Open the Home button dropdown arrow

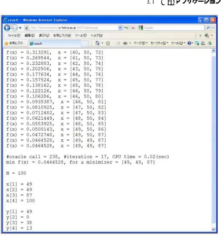(x=102, y=43)
